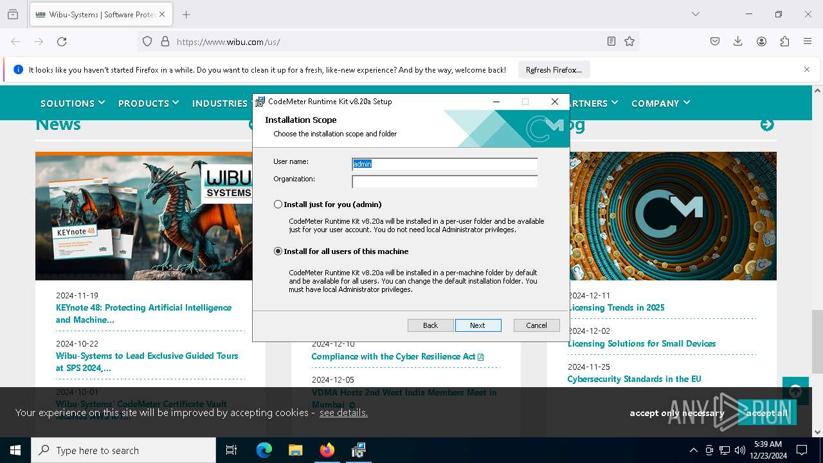The height and width of the screenshot is (463, 823).
Task: Click Back in the CodeMeter setup
Action: [430, 325]
